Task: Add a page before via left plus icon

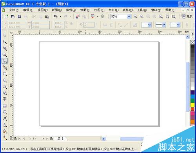Action: click(x=15, y=138)
